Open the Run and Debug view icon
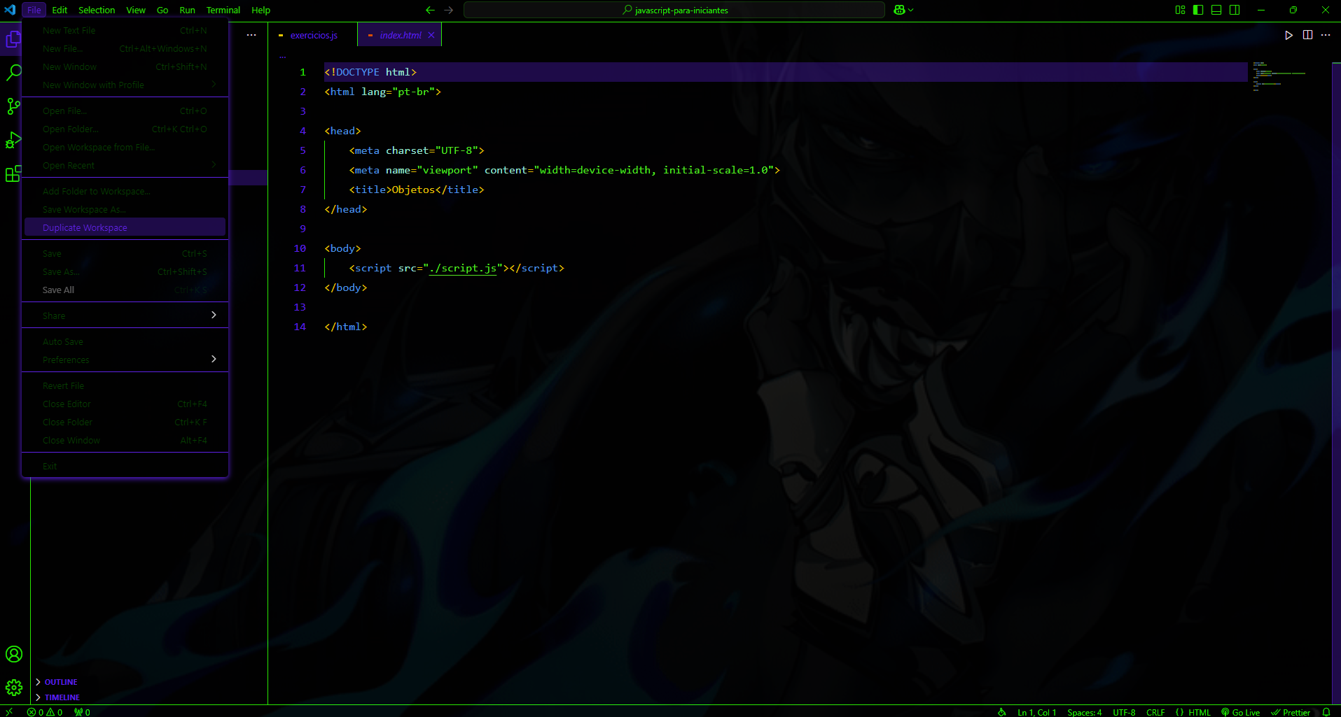1341x717 pixels. pyautogui.click(x=13, y=140)
